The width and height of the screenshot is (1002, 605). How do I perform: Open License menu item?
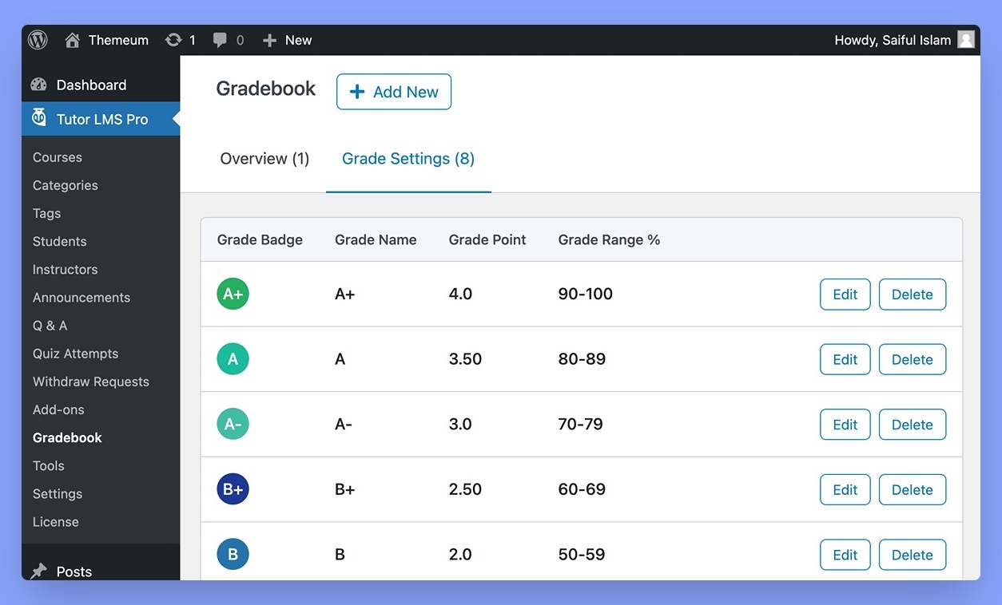[56, 521]
